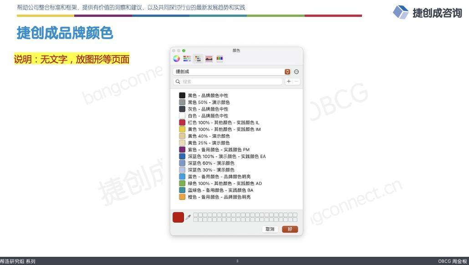Click the highlighted note "说明：无文字，放图形等页面"
469x265 pixels.
(72, 59)
